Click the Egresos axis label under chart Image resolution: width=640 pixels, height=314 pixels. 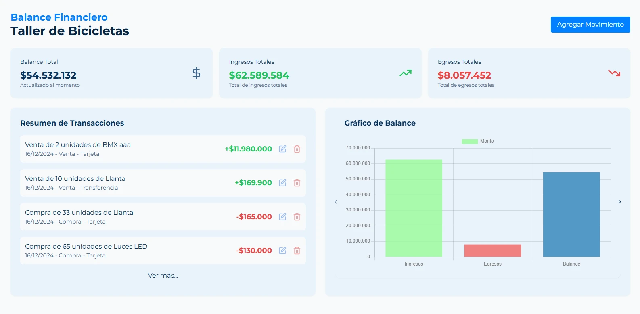[493, 264]
